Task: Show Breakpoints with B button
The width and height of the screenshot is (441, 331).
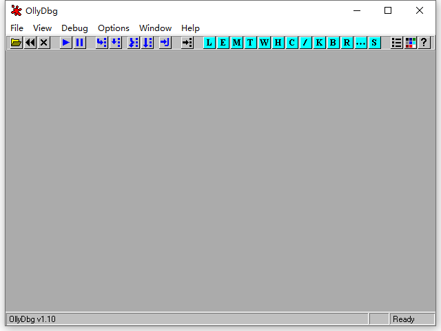Action: point(334,43)
